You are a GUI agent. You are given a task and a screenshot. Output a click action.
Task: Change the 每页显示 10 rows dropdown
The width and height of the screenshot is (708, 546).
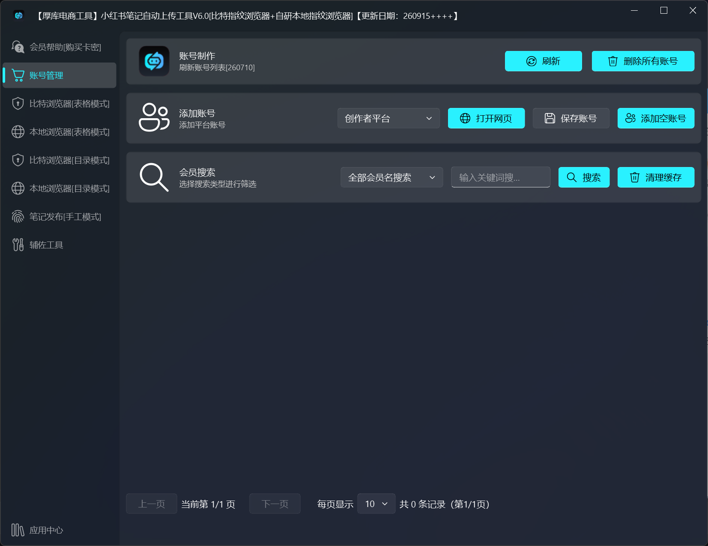click(376, 504)
